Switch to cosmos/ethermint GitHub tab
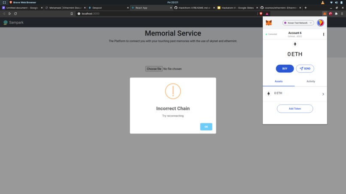The image size is (346, 194). click(x=280, y=8)
